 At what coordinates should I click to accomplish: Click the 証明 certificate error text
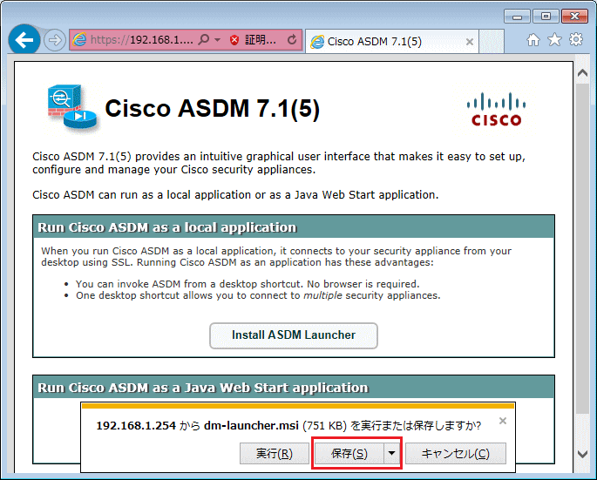coord(261,39)
